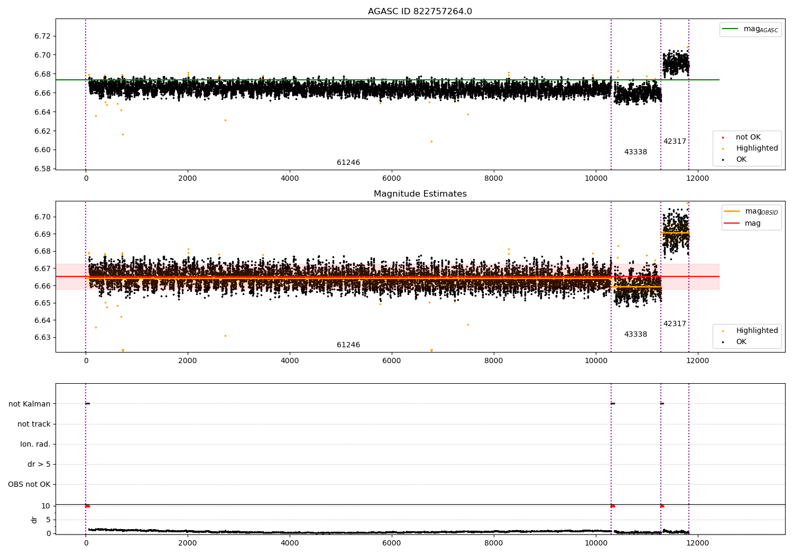
Task: Click 'OK' legend entry in Magnitude Estimates plot
Action: pyautogui.click(x=735, y=342)
